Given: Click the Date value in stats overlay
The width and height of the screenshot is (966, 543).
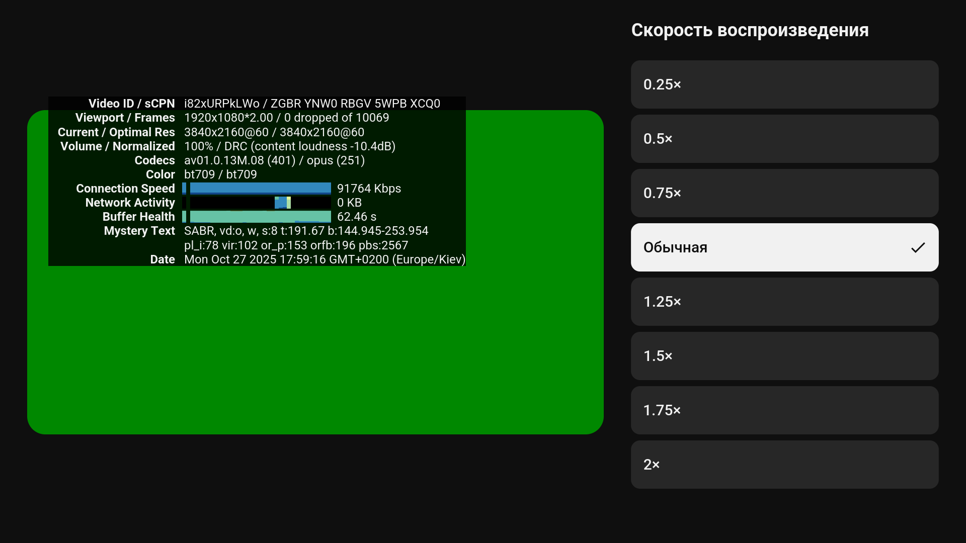Looking at the screenshot, I should [x=325, y=259].
